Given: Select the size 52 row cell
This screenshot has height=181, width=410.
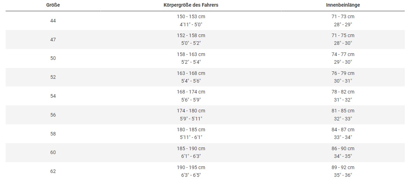Looking at the screenshot, I should [x=53, y=77].
